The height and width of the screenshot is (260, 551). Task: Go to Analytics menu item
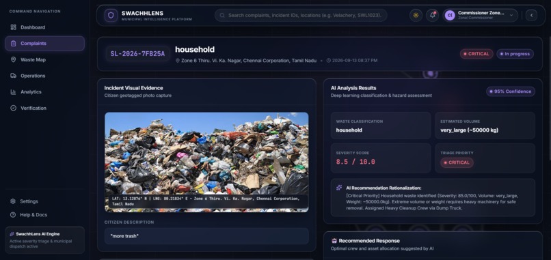(44, 92)
